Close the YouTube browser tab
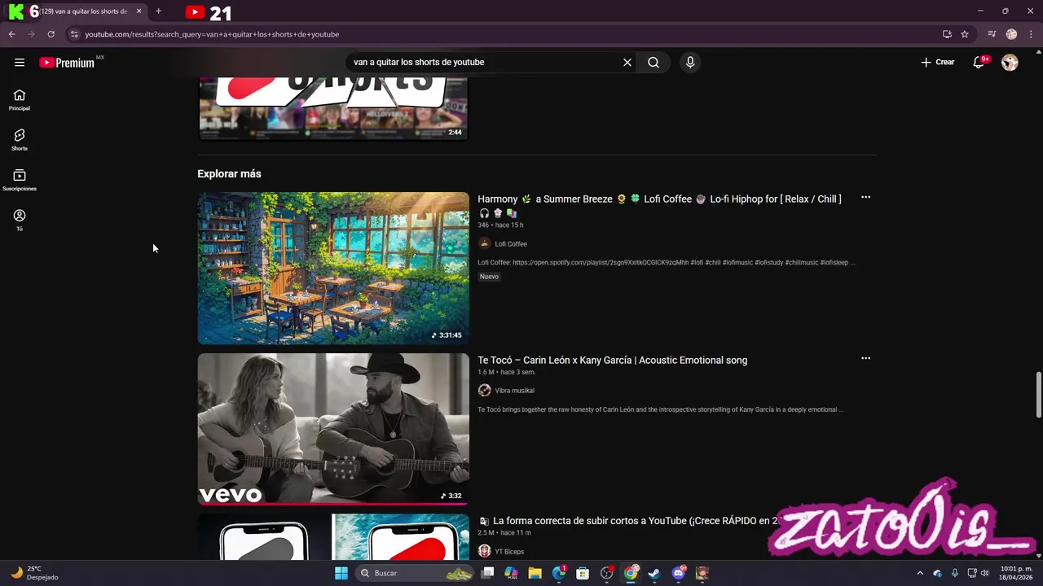The image size is (1043, 586). (x=139, y=11)
